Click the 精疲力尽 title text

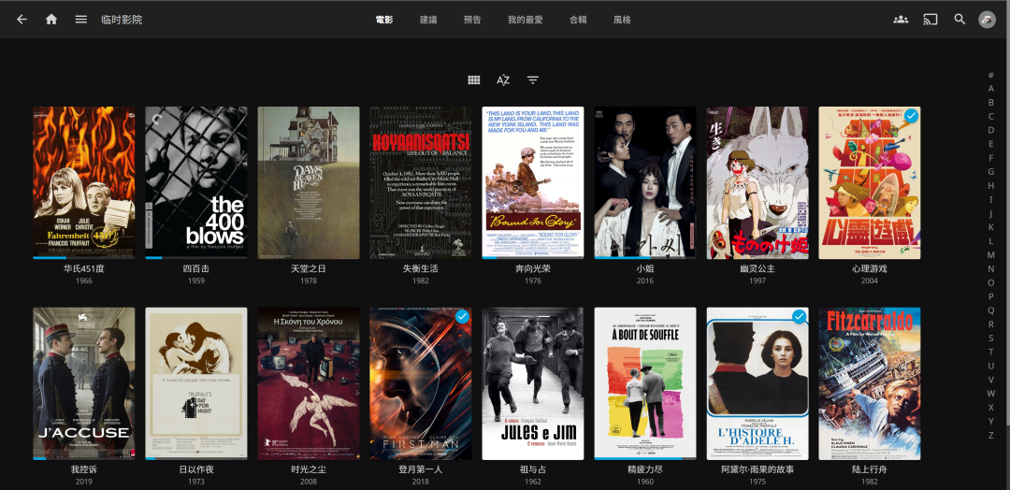pos(644,469)
